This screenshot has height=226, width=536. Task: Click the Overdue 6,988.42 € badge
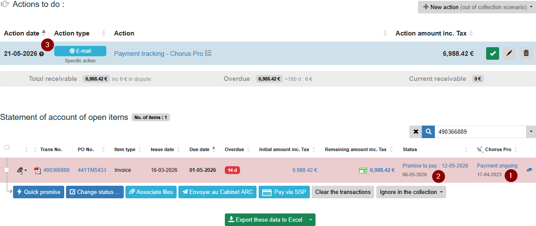[270, 79]
